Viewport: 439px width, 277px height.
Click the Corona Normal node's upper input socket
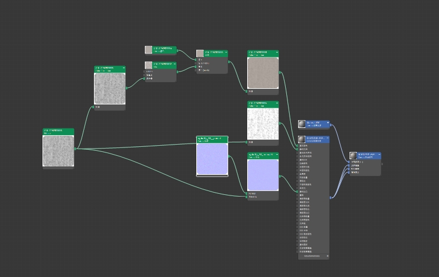pyautogui.click(x=247, y=193)
